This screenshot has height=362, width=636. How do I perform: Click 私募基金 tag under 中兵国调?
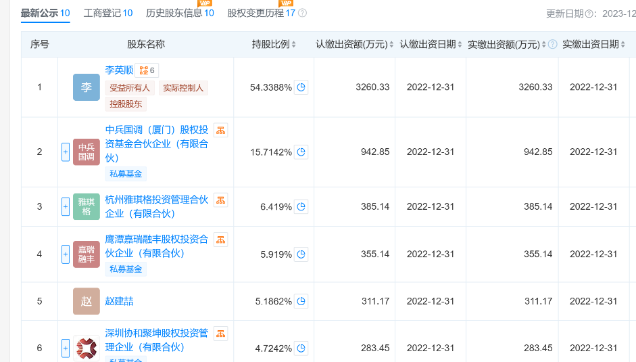click(x=126, y=174)
